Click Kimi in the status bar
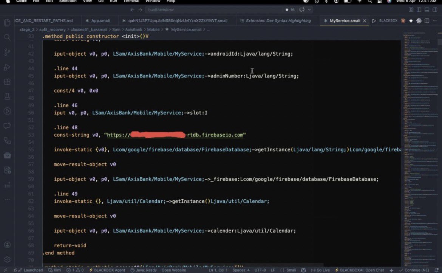442x273 pixels. click(55, 270)
